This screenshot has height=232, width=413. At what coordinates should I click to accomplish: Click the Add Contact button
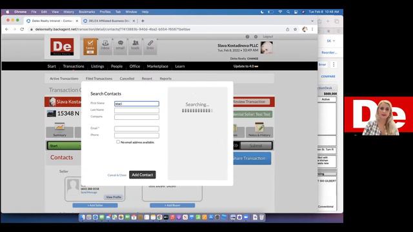pyautogui.click(x=142, y=175)
